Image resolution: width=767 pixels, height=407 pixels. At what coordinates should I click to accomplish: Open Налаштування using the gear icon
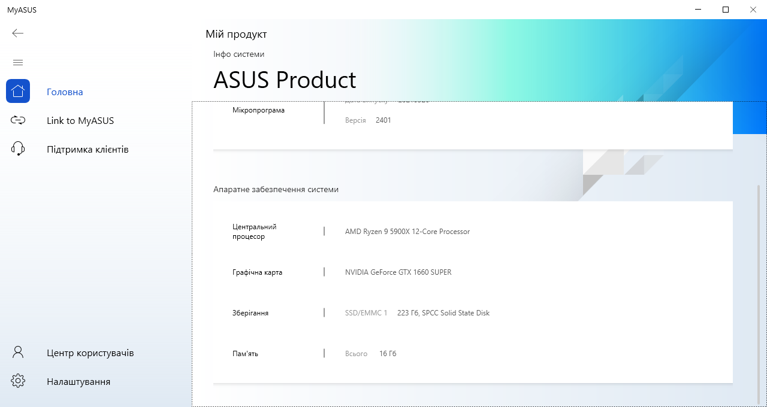point(18,381)
